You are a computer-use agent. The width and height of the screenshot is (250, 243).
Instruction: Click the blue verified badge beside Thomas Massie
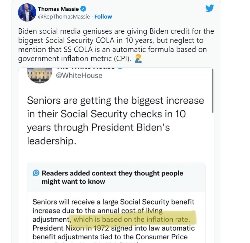[x=83, y=9]
